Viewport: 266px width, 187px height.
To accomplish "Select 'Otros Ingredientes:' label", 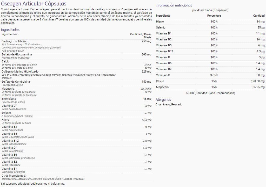I will click(14, 176).
